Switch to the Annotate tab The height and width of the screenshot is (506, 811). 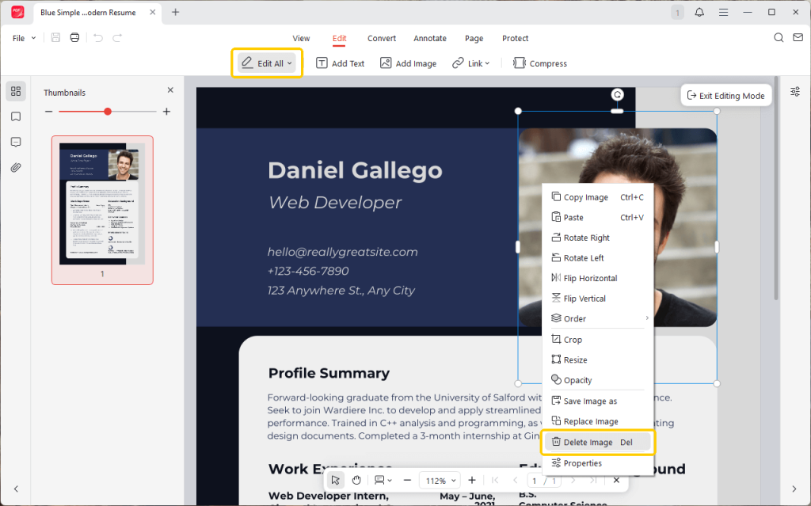click(x=430, y=37)
